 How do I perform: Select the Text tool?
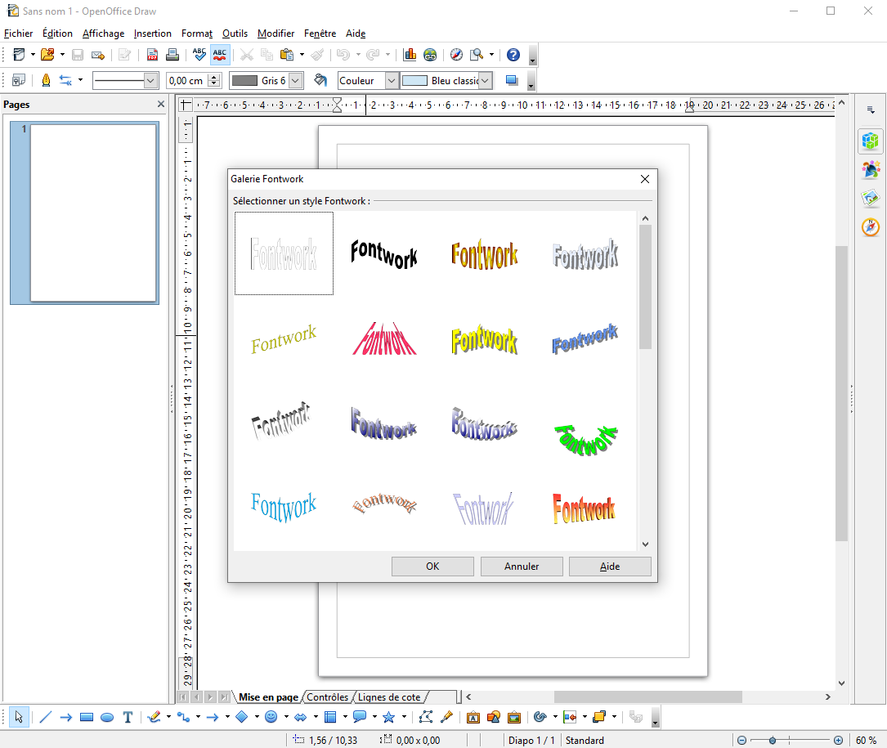(128, 718)
